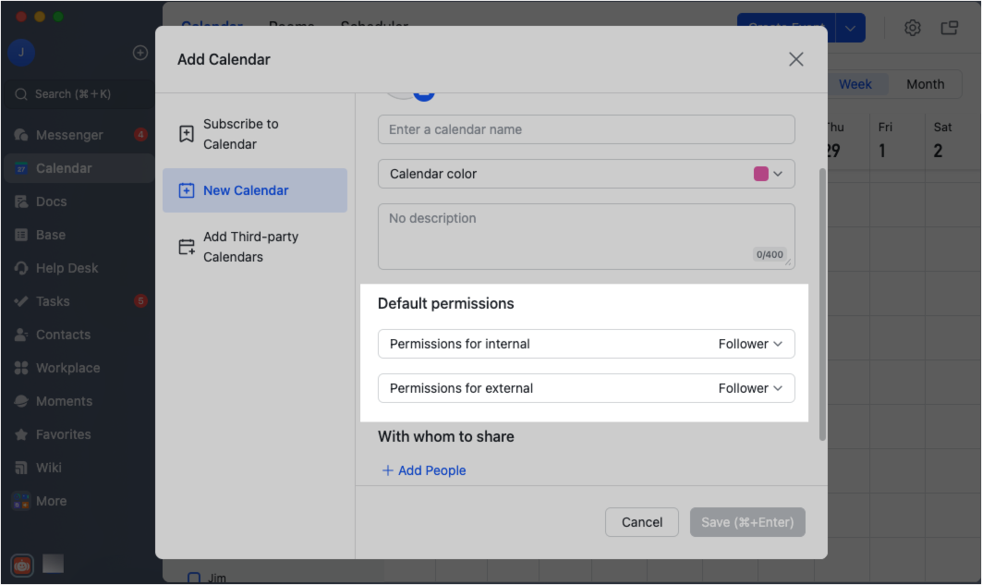982x585 pixels.
Task: Cancel the Add Calendar dialog
Action: point(641,521)
